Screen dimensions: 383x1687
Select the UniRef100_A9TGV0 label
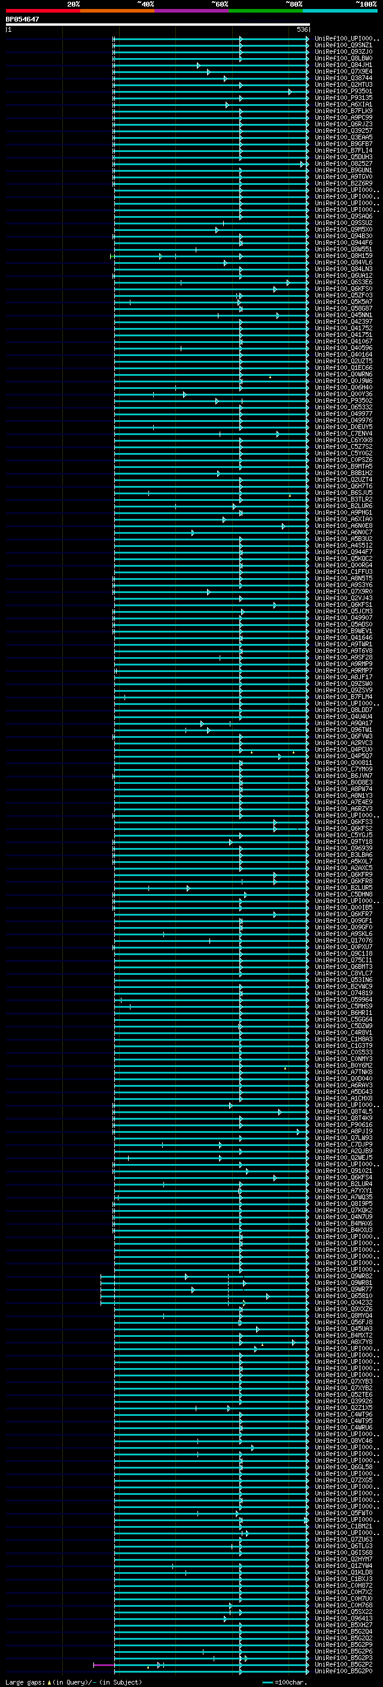coord(344,177)
